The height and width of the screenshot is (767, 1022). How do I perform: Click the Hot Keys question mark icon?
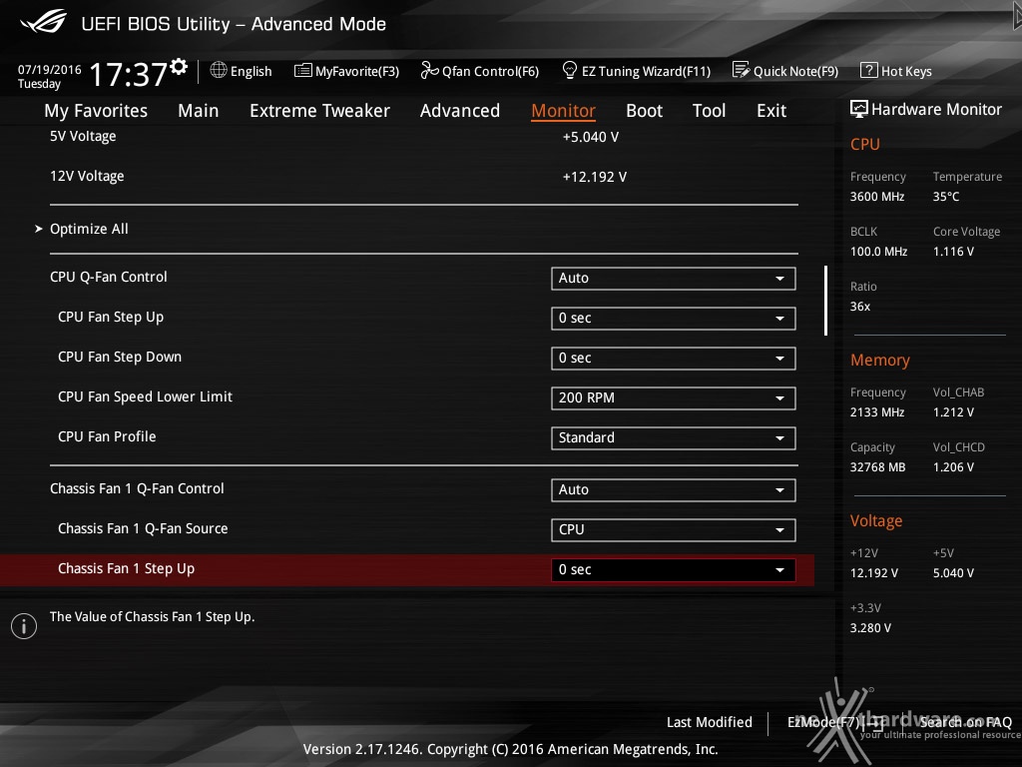coord(869,70)
